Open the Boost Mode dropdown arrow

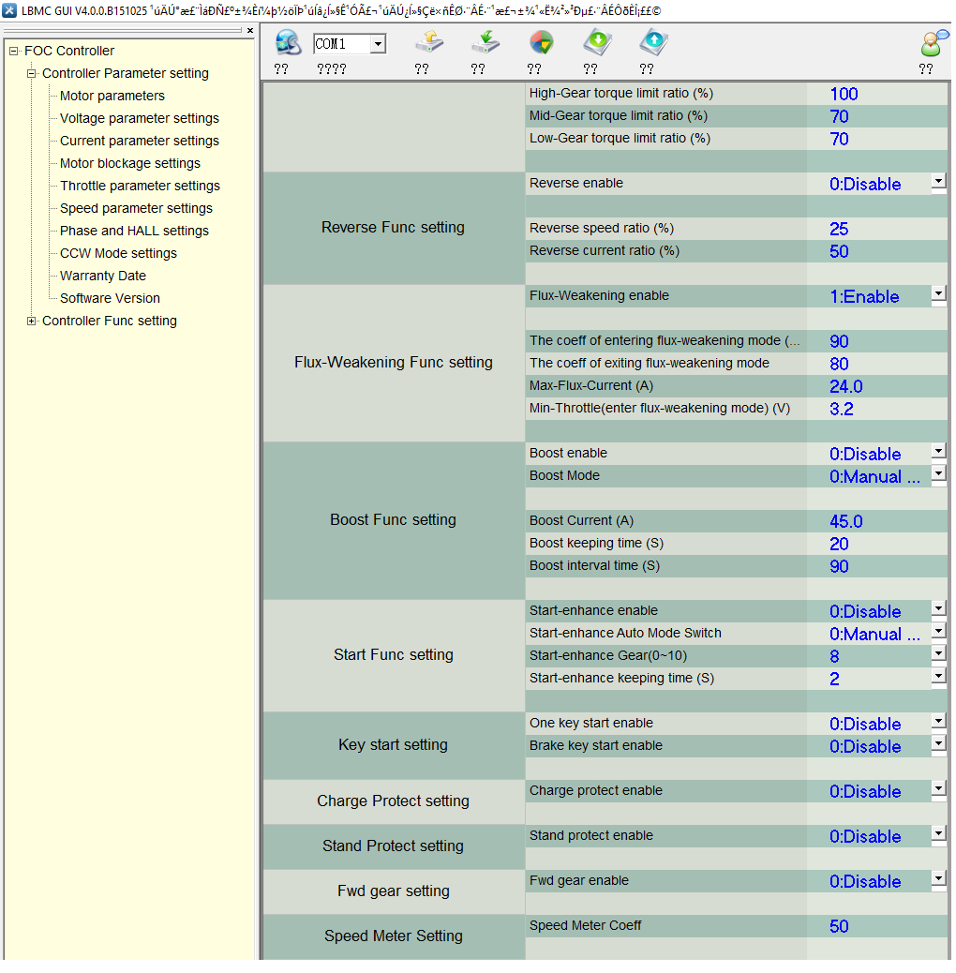click(938, 475)
